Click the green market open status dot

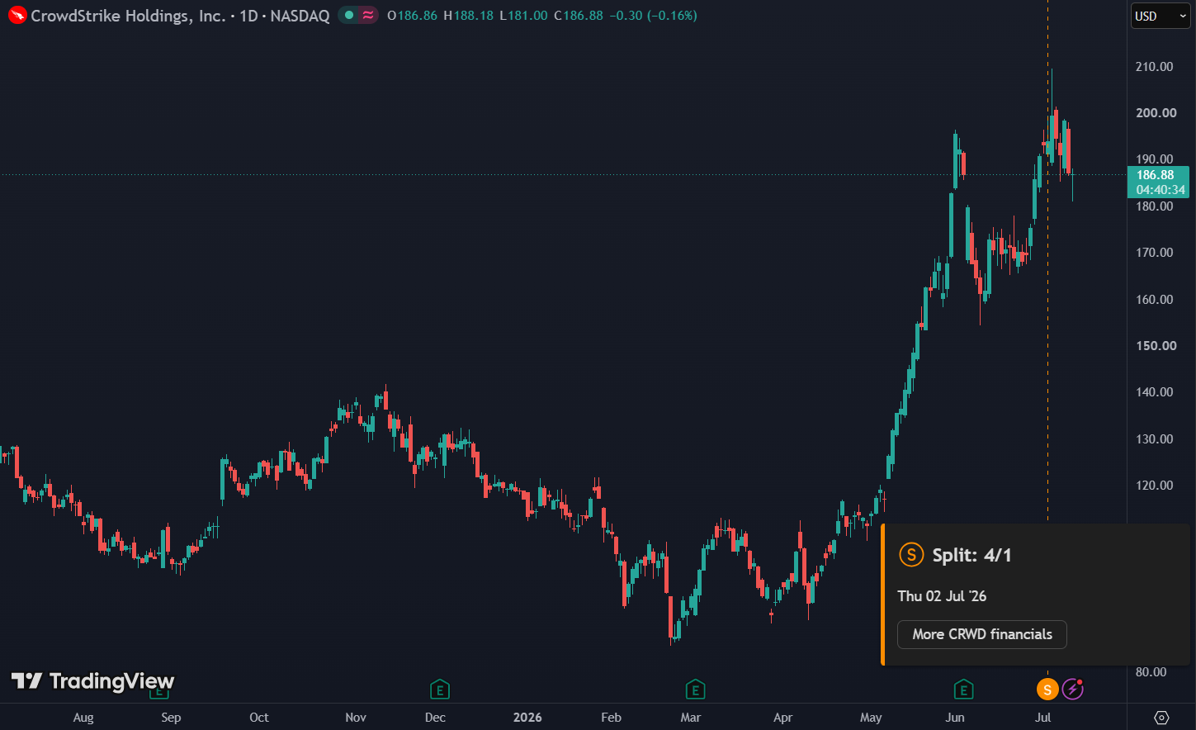click(x=349, y=16)
